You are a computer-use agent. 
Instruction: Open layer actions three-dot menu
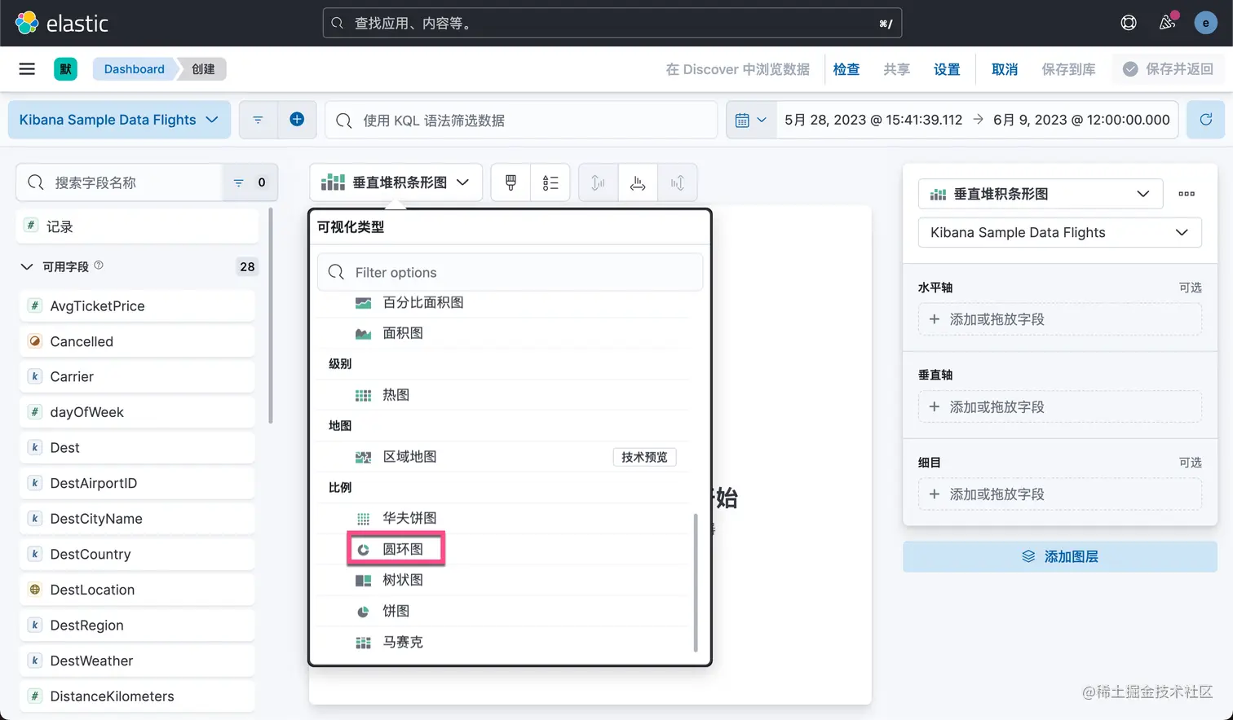click(x=1187, y=194)
